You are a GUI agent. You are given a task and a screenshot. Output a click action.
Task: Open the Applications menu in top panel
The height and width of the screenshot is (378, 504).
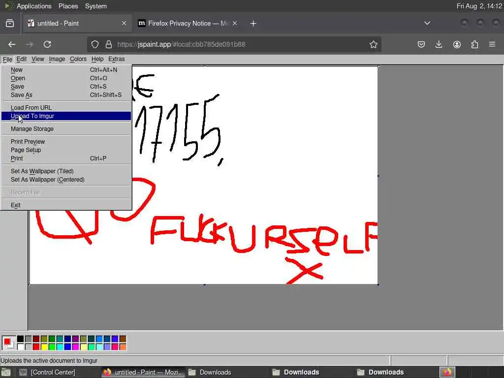click(34, 6)
